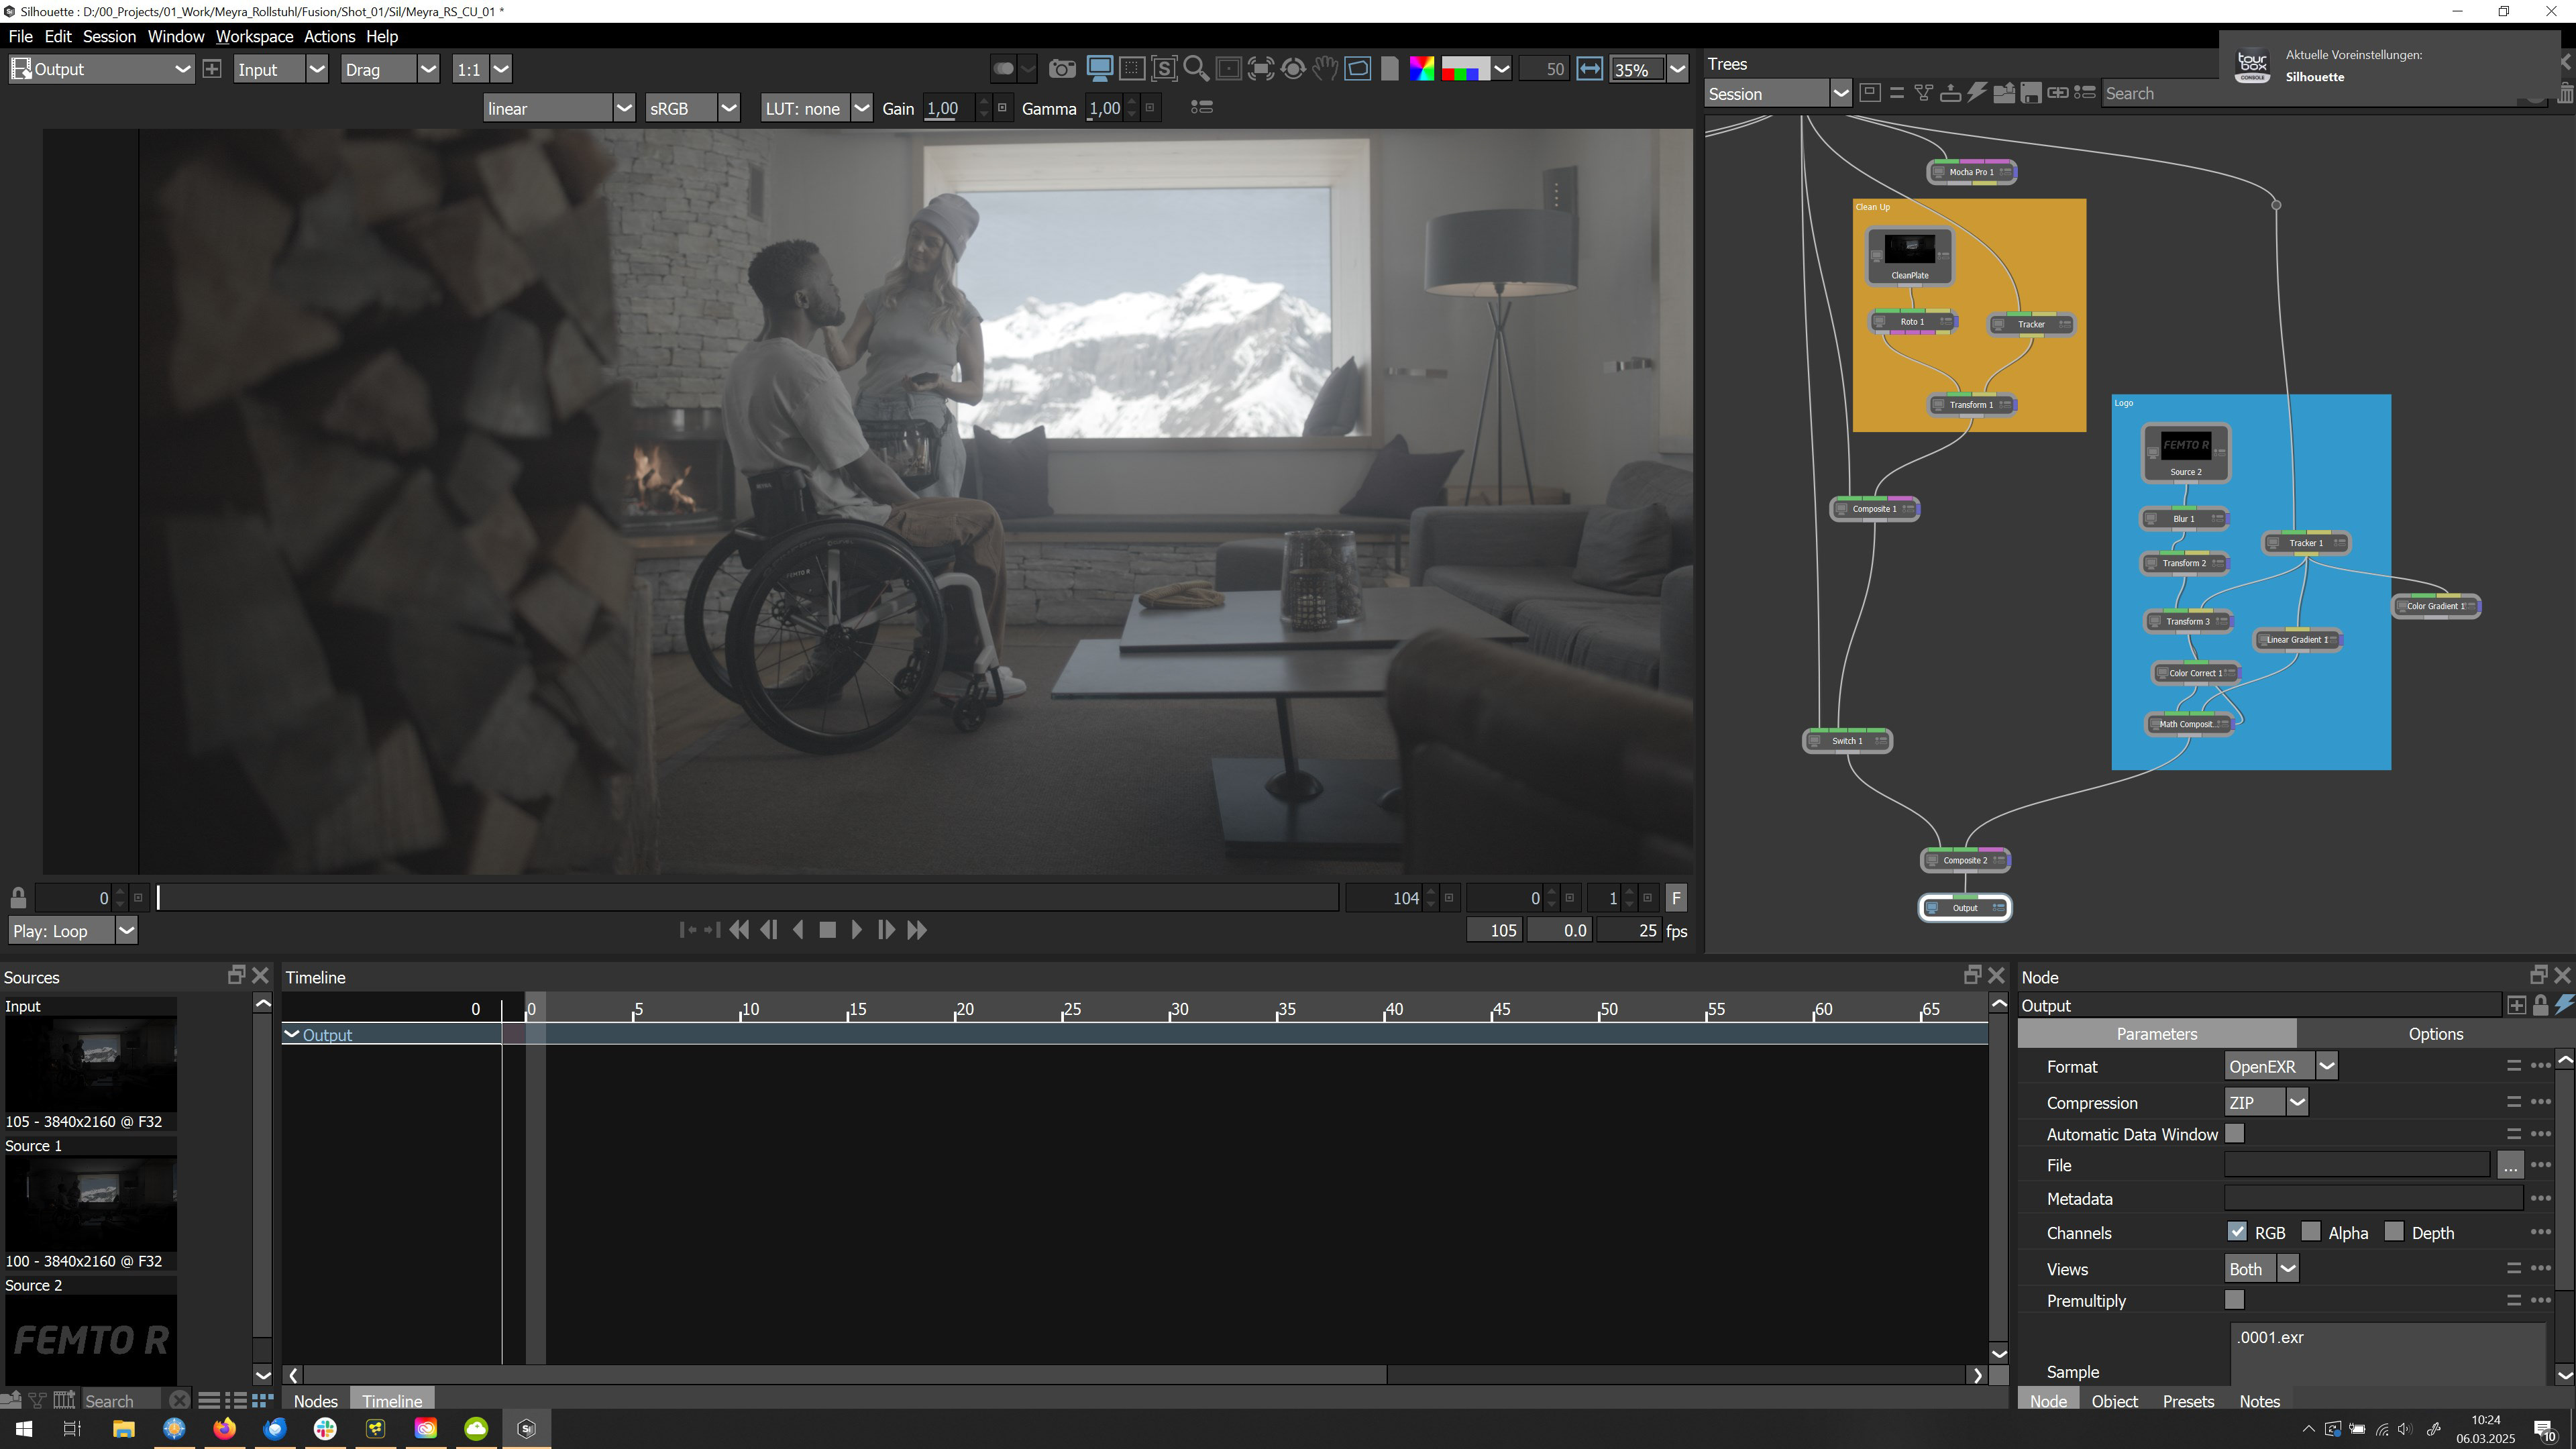This screenshot has width=2576, height=1449.
Task: Open the Session menu
Action: tap(109, 36)
